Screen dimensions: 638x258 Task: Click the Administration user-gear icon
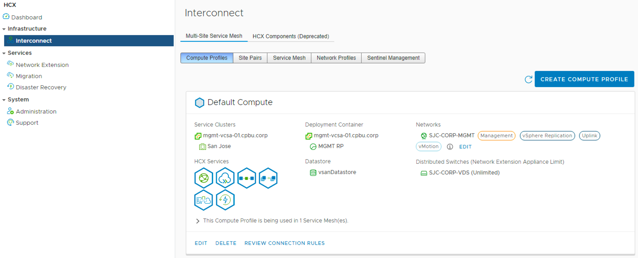10,111
